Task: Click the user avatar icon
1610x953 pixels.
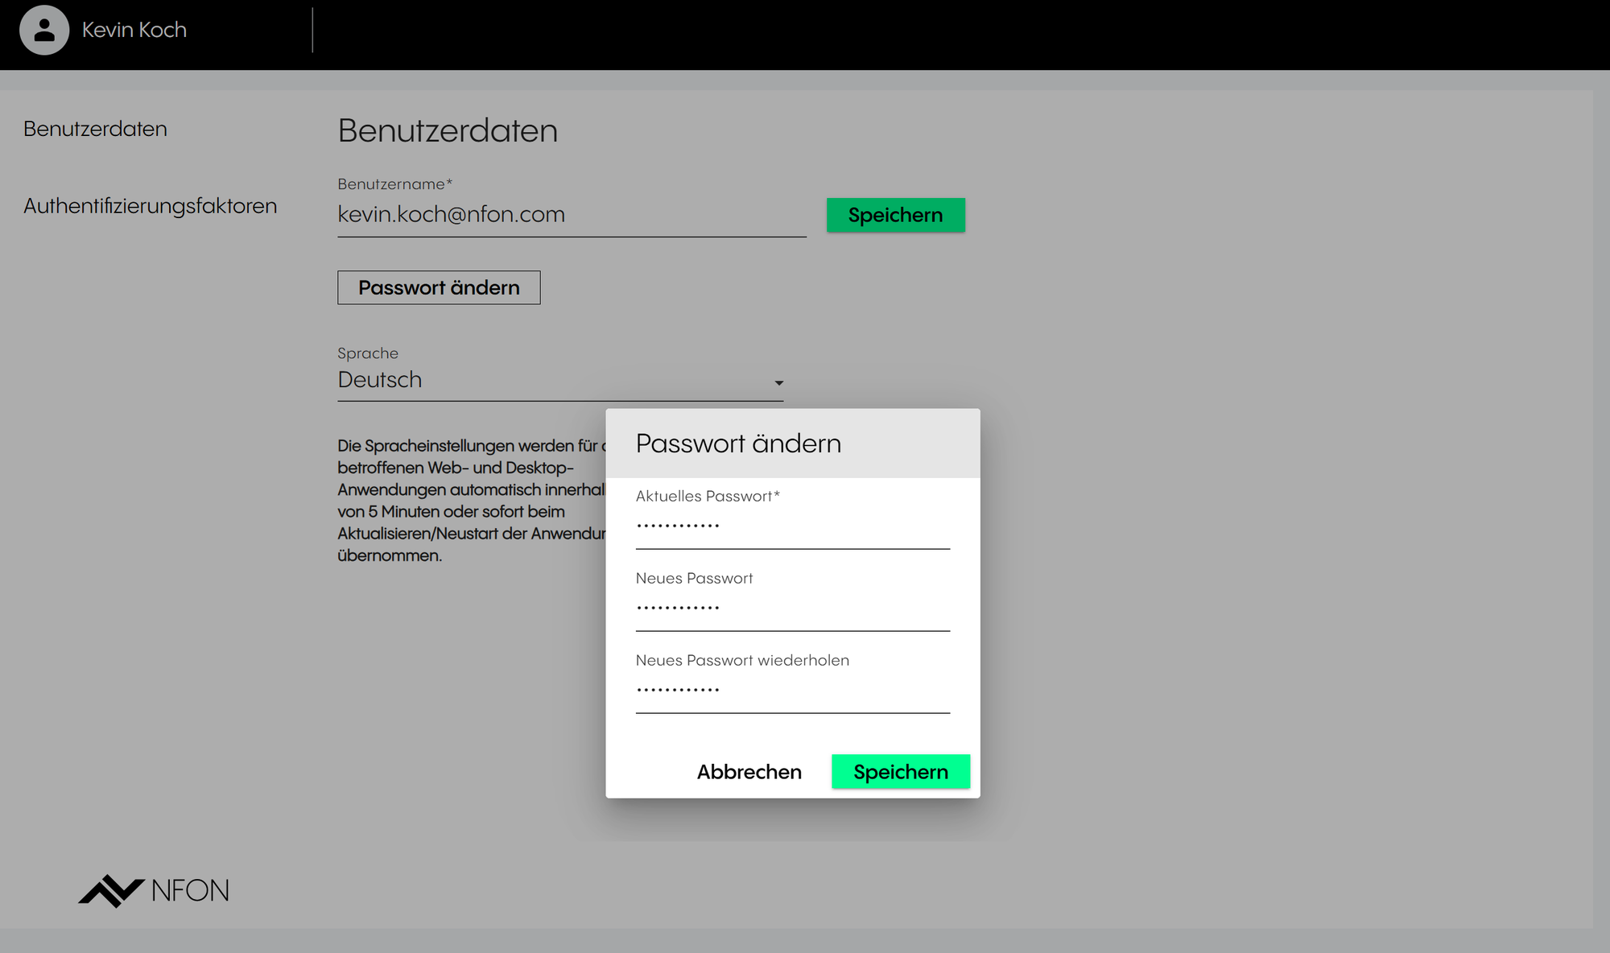Action: coord(44,31)
